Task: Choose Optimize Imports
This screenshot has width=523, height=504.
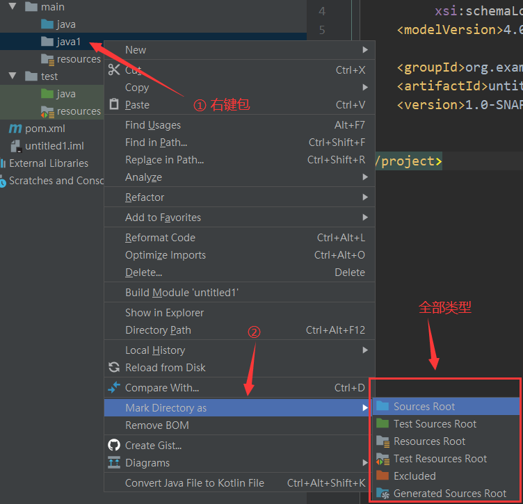Action: click(x=239, y=254)
